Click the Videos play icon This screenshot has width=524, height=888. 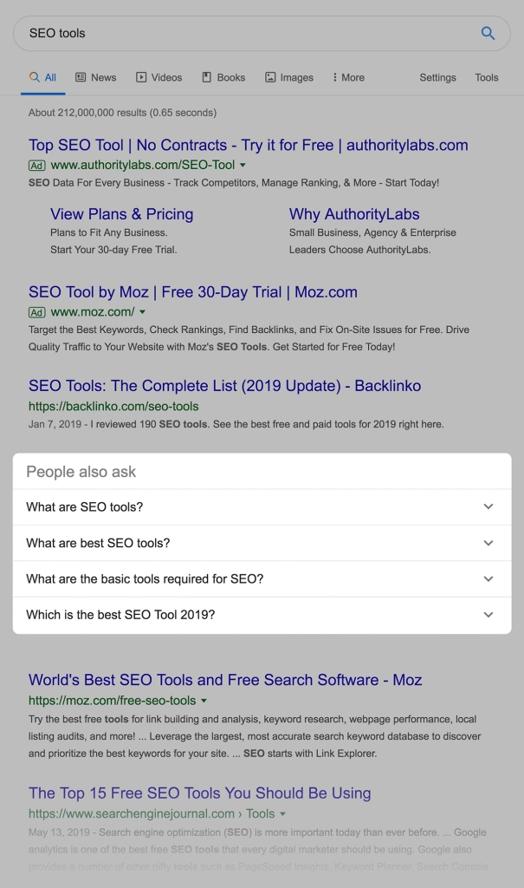point(141,77)
